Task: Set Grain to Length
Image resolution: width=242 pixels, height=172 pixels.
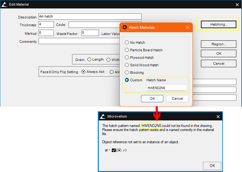Action: click(89, 59)
